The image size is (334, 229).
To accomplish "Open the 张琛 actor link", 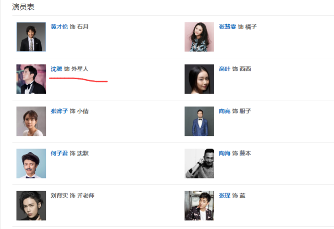I will 225,195.
